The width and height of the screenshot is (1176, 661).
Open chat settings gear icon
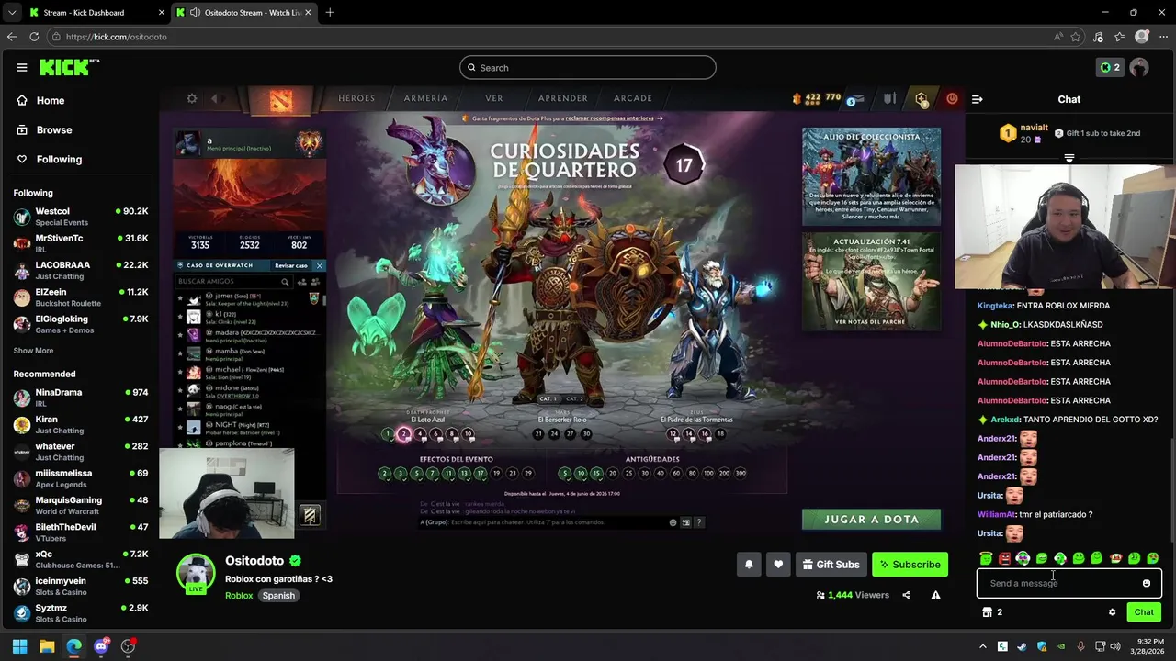(x=1112, y=612)
